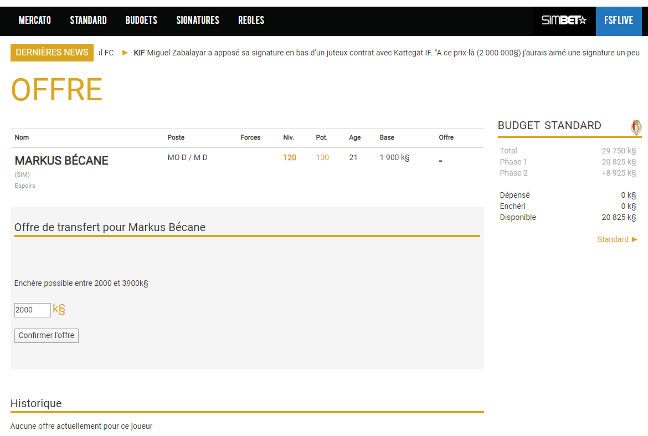Click the k§ currency symbol beside input
648x436 pixels.
click(59, 310)
